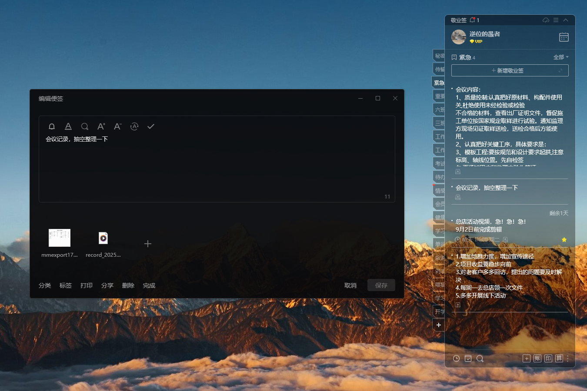The height and width of the screenshot is (391, 587).
Task: Open the notification bell in 敬业签 title bar
Action: [x=473, y=20]
